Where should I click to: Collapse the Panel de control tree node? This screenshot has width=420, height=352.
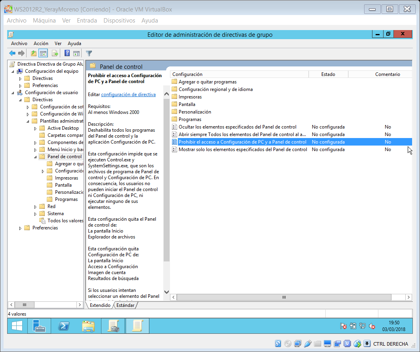35,157
